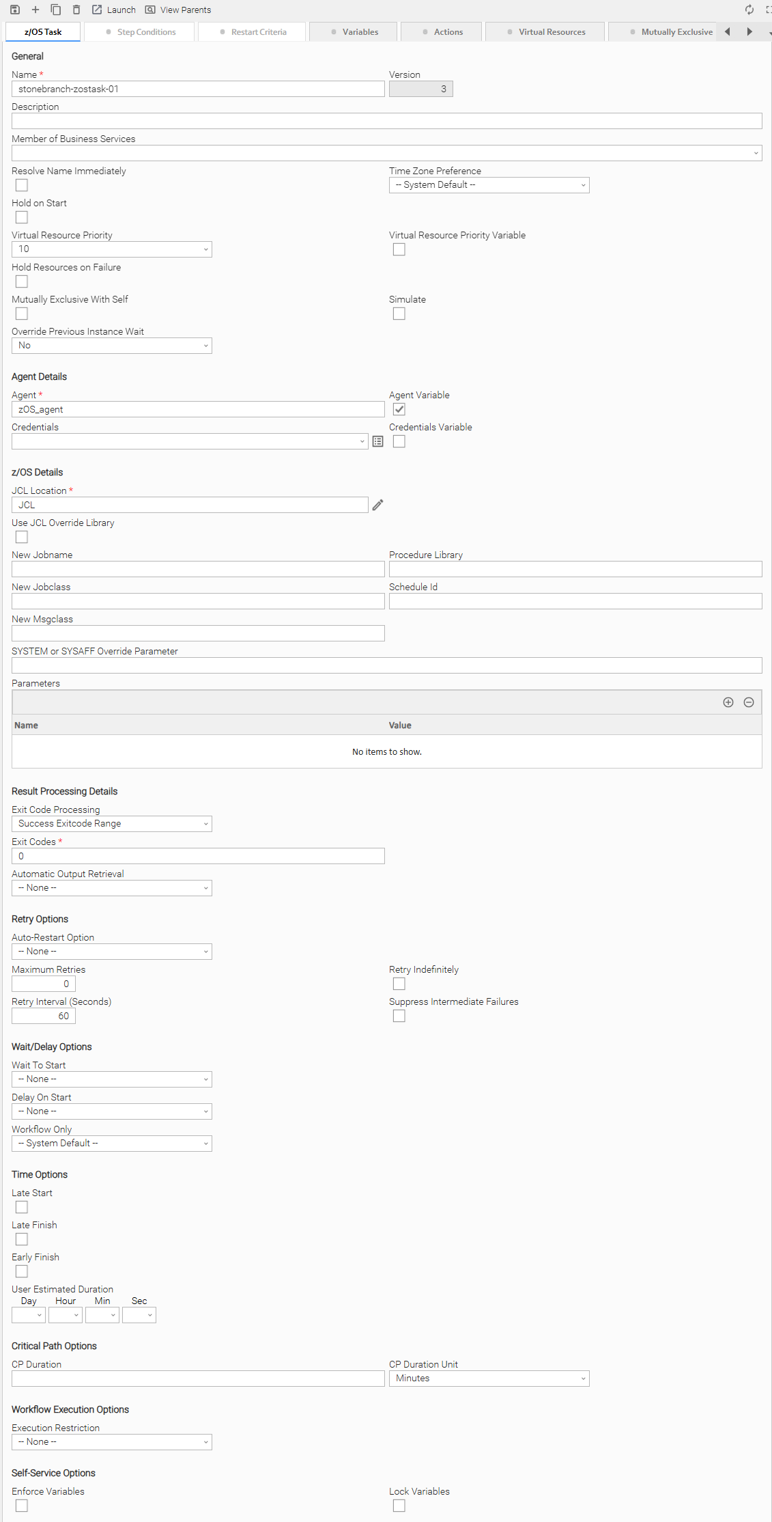Tick the Retry Indefinitely checkbox
The width and height of the screenshot is (772, 1522).
tap(399, 984)
